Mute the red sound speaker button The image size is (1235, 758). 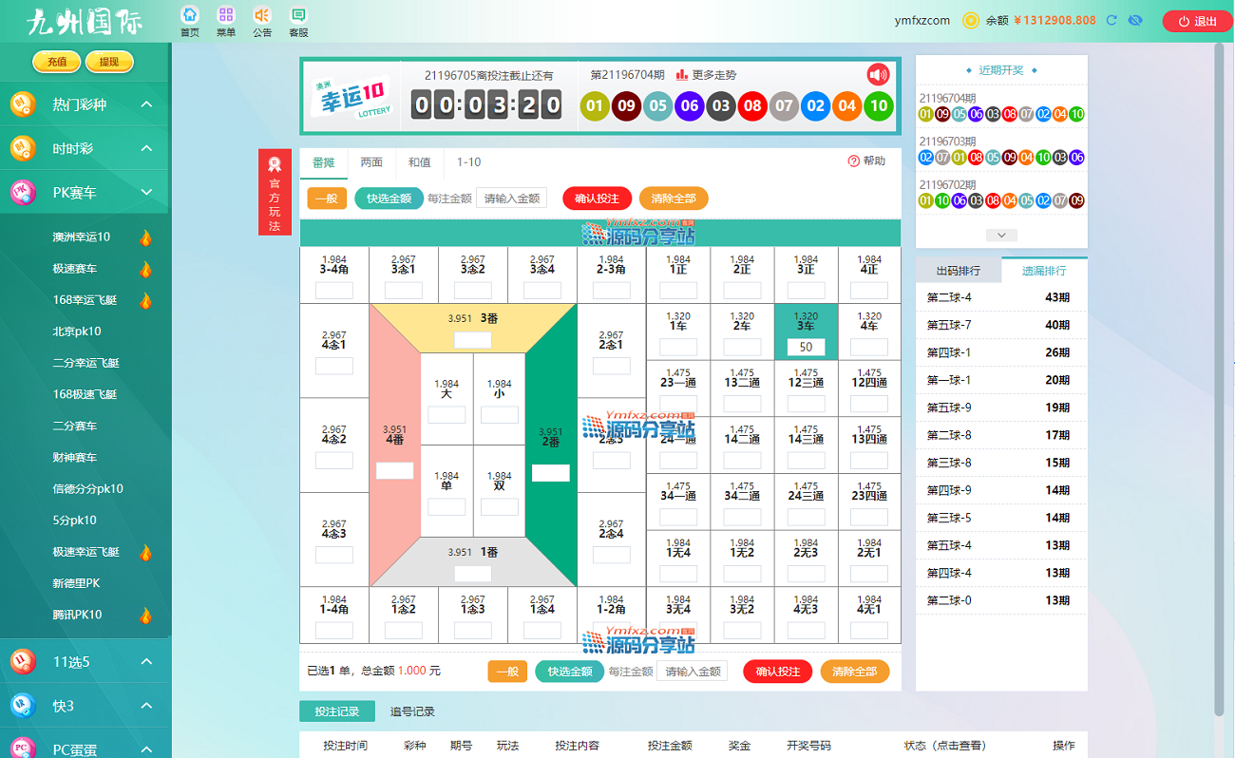878,75
